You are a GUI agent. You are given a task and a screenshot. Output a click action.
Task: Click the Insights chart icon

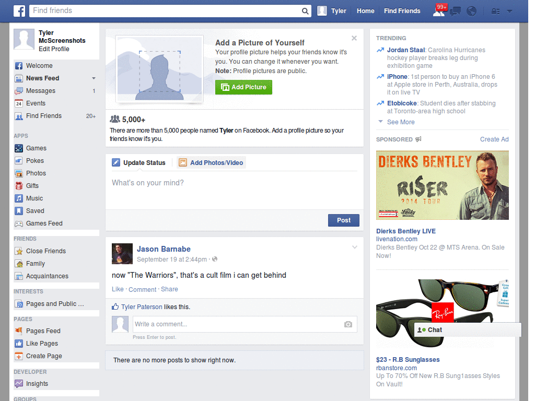pyautogui.click(x=19, y=384)
